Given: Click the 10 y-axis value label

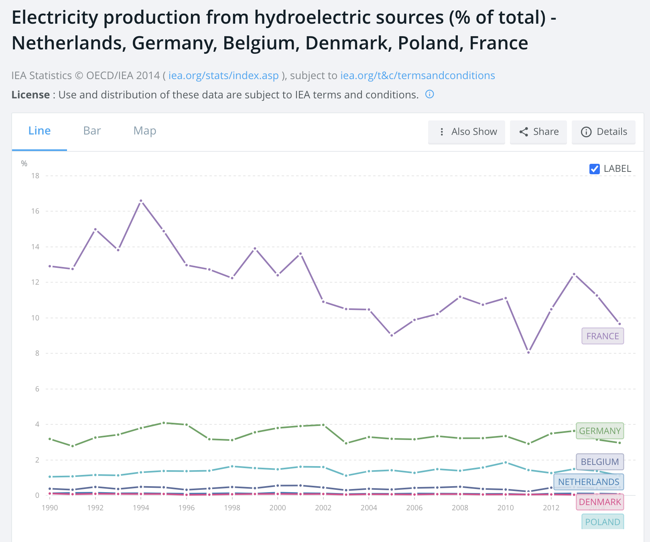Looking at the screenshot, I should click(x=35, y=318).
